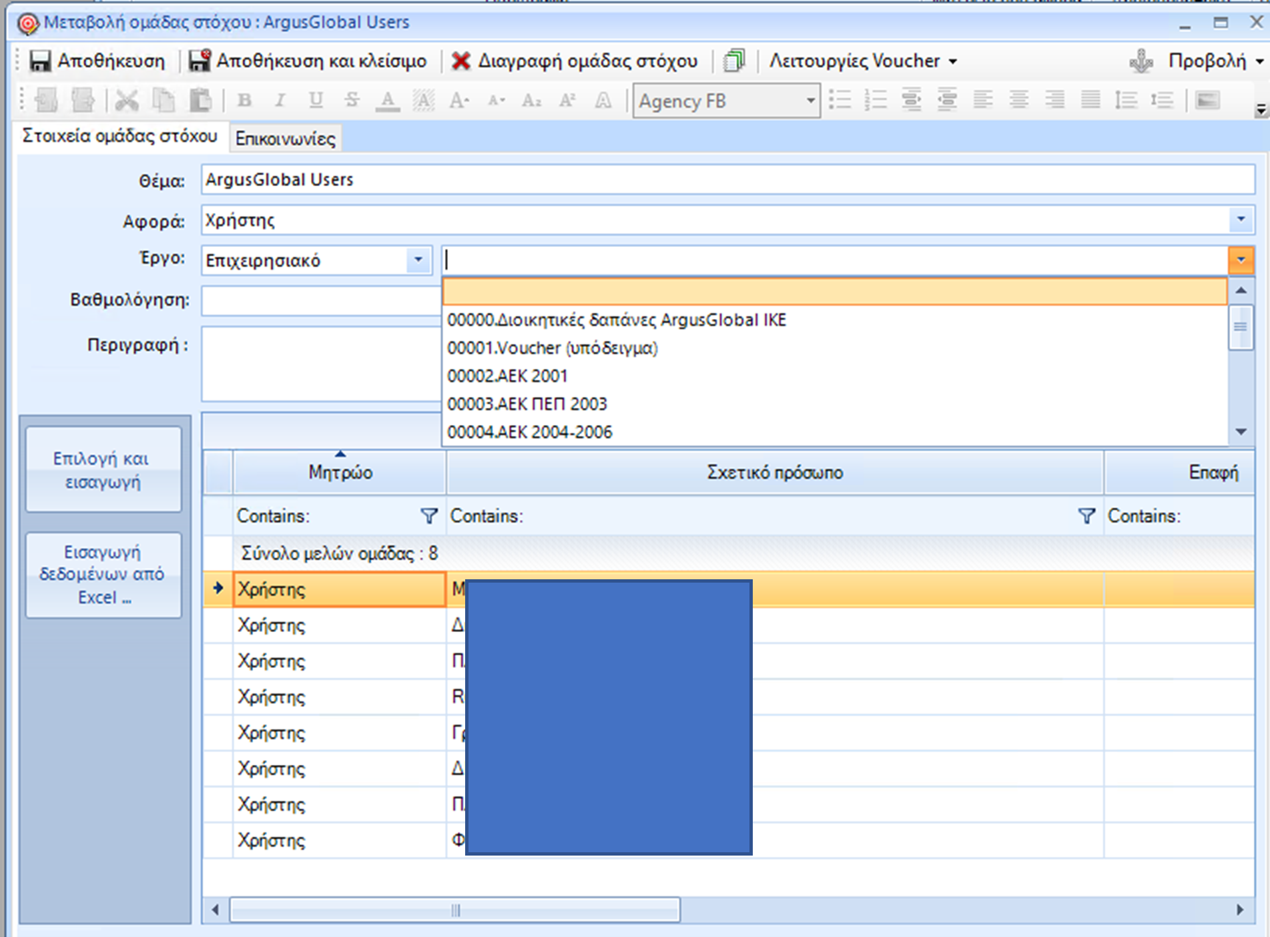Click dropdown list scroll up arrow
The image size is (1270, 937).
(x=1241, y=290)
